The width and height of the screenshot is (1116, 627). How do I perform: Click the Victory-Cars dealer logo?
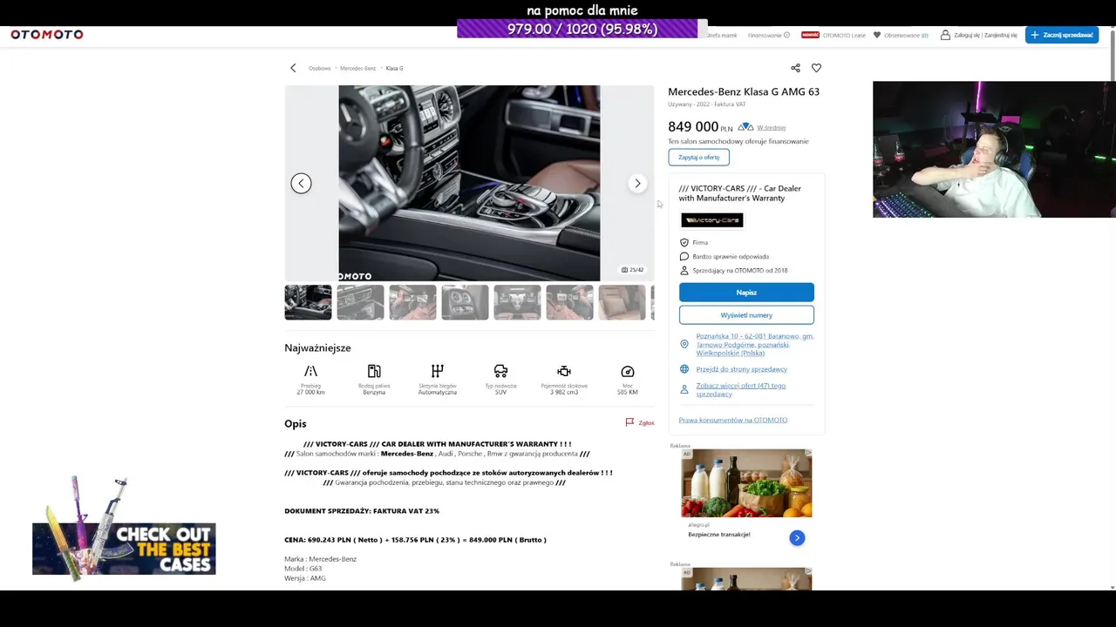(x=712, y=220)
